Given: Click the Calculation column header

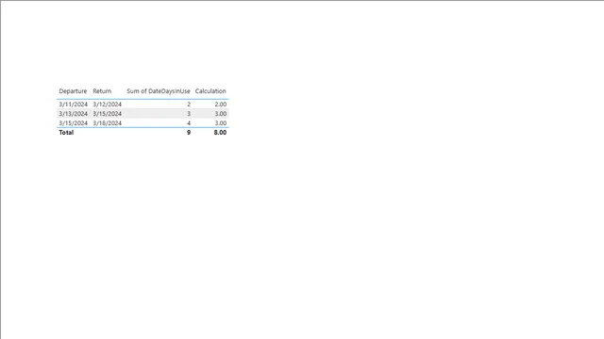Looking at the screenshot, I should 210,91.
